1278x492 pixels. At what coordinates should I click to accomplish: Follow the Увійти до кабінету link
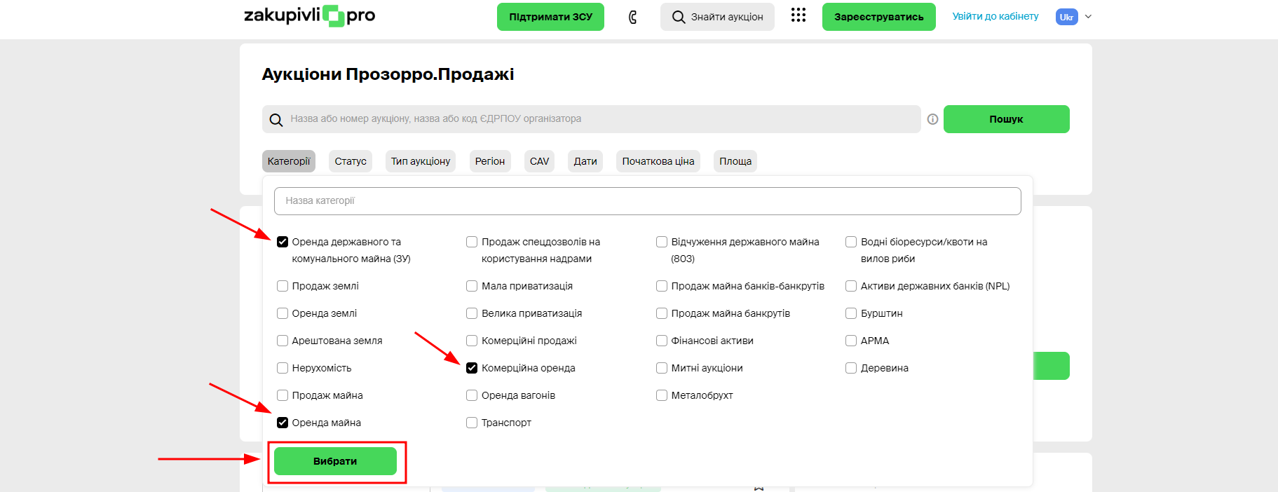(995, 16)
